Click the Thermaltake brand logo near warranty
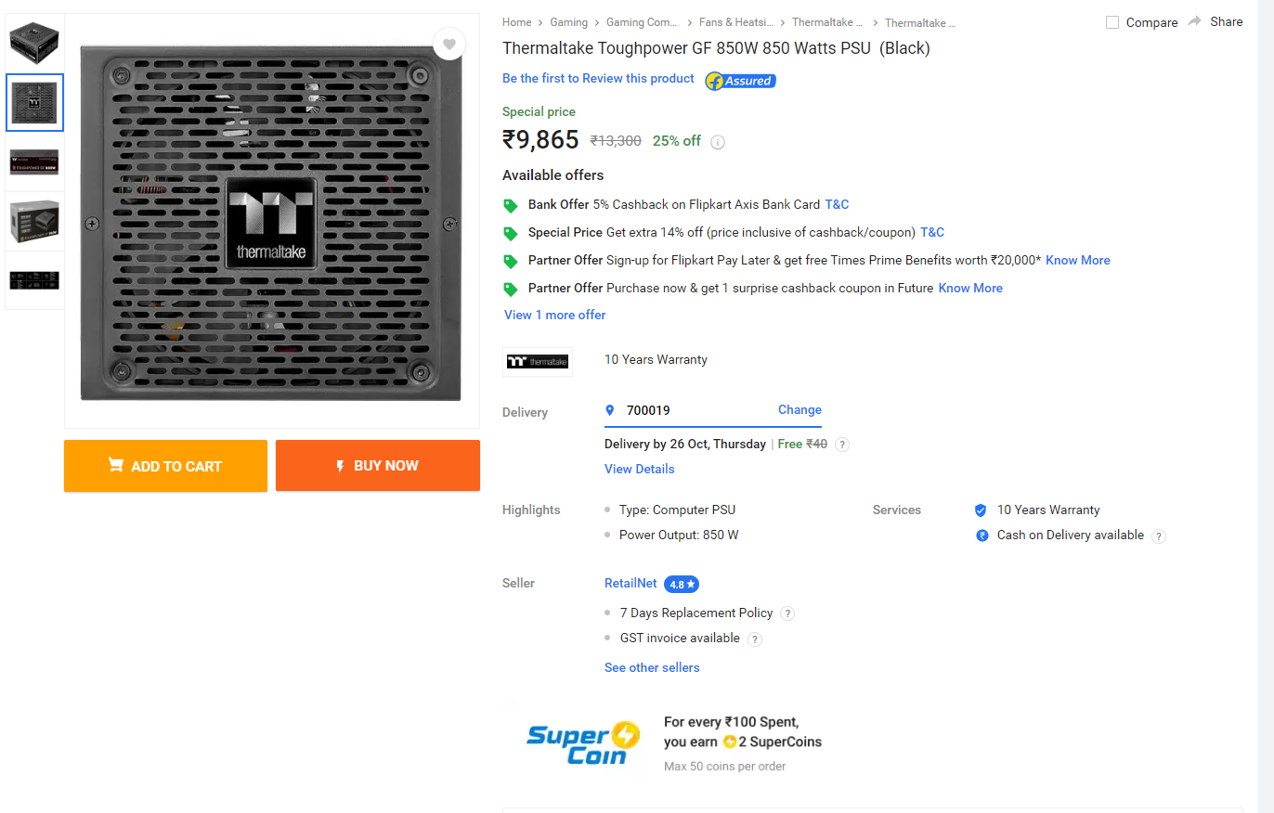This screenshot has height=813, width=1274. click(538, 361)
